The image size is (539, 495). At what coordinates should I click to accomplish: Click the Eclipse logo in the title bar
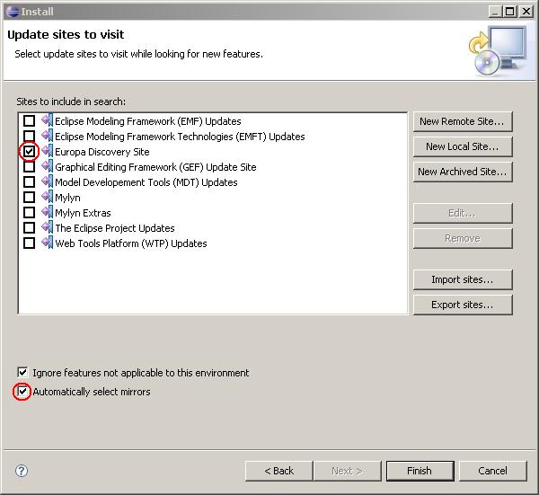pos(13,12)
